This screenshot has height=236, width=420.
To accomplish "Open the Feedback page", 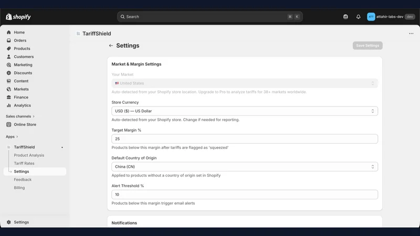I will [23, 179].
